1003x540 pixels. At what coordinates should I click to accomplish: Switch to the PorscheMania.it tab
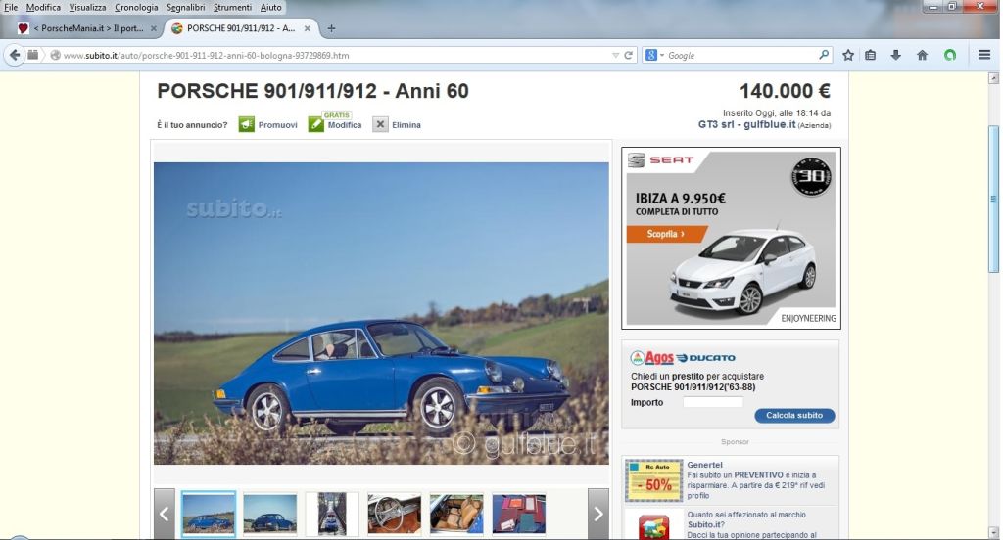[x=87, y=28]
